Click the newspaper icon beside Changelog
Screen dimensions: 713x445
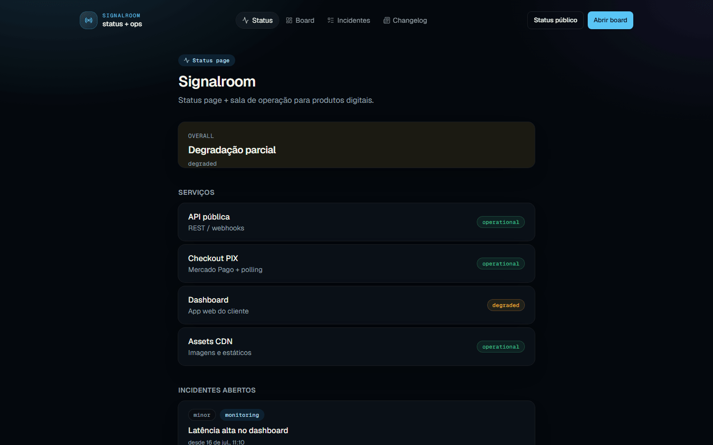(x=387, y=20)
